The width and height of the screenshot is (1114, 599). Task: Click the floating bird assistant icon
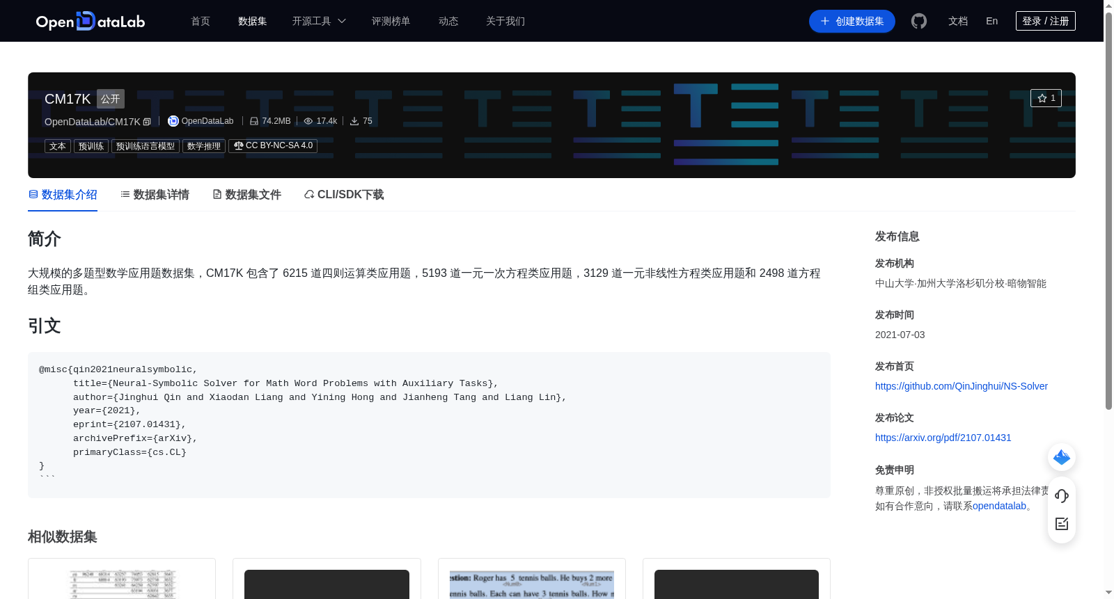tap(1062, 457)
